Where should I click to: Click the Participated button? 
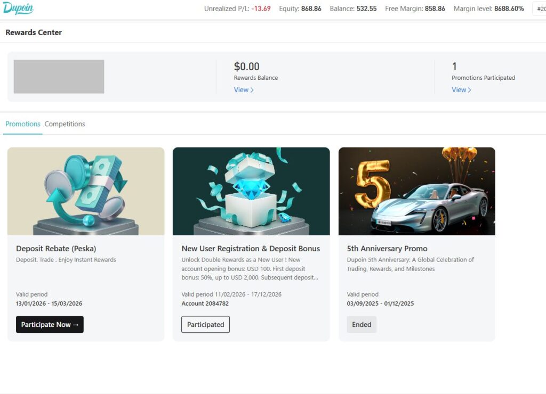(205, 325)
